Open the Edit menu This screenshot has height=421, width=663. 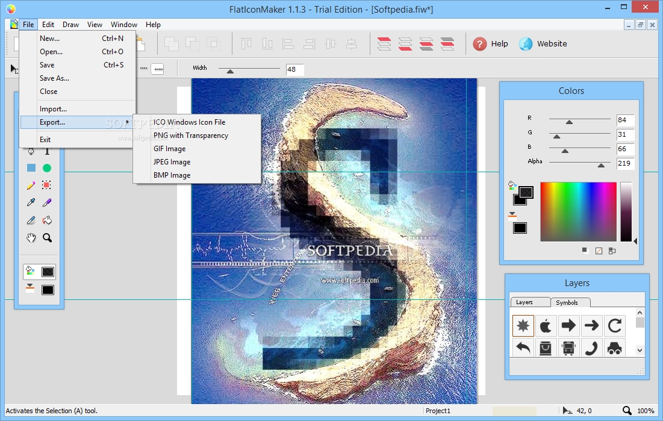click(x=48, y=25)
